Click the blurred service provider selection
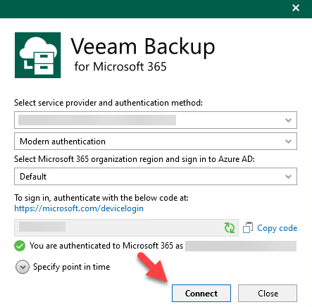This screenshot has height=307, width=312. coord(97,120)
